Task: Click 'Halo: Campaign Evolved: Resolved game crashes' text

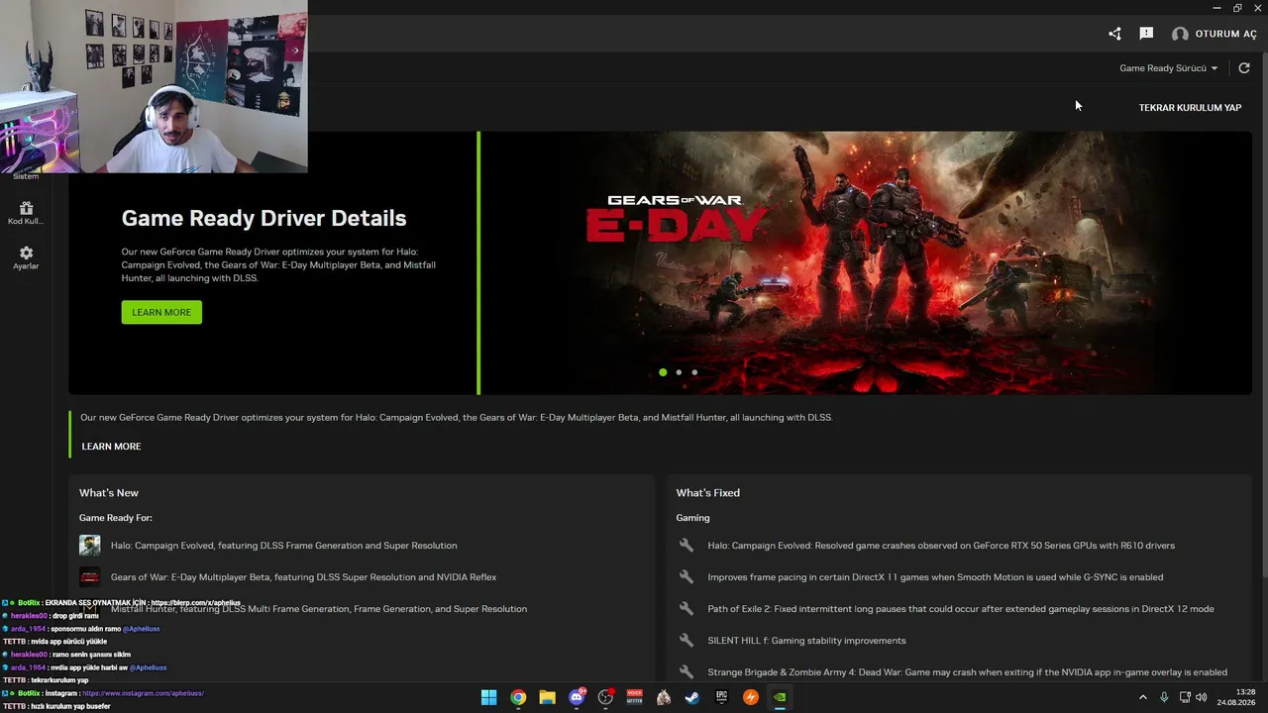Action: tap(941, 546)
